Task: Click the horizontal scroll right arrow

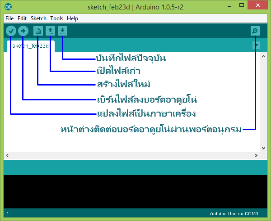Action: coord(256,155)
